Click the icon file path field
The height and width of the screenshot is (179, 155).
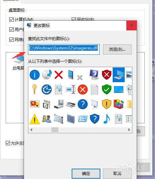pyautogui.click(x=64, y=49)
